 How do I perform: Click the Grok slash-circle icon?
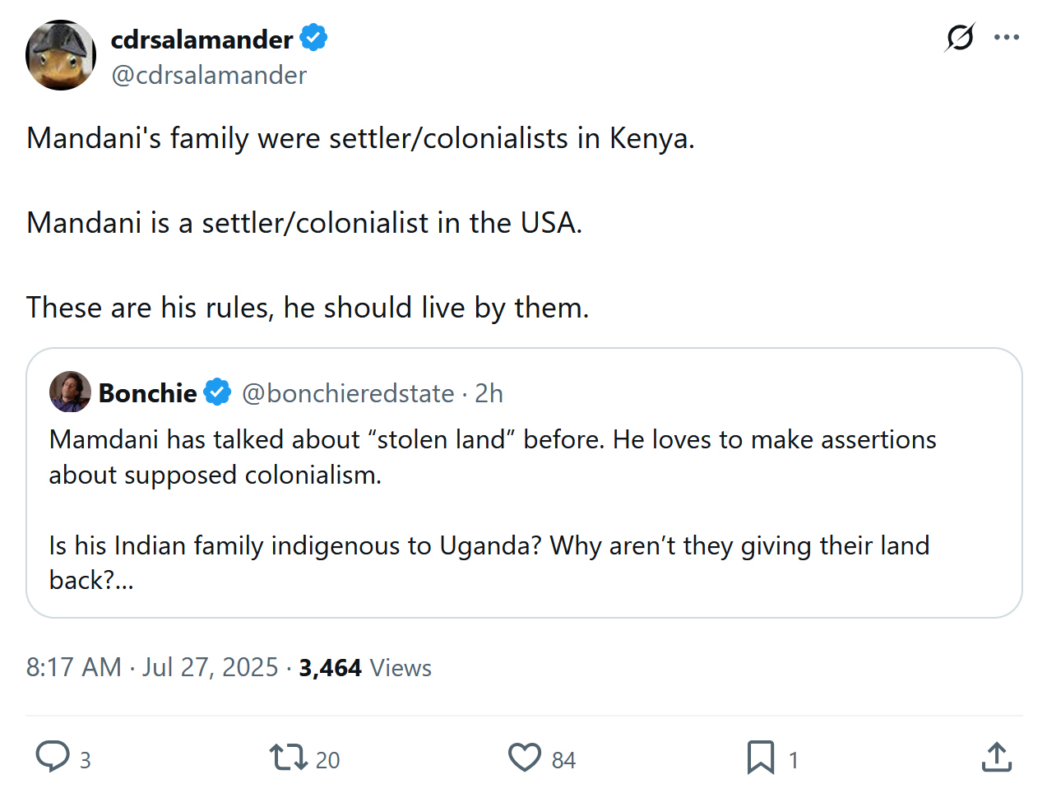pyautogui.click(x=960, y=37)
